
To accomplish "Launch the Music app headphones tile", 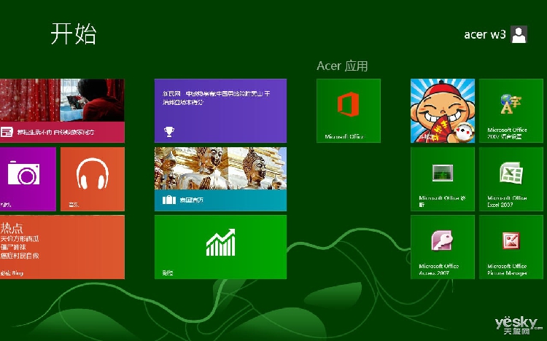I will tap(93, 179).
